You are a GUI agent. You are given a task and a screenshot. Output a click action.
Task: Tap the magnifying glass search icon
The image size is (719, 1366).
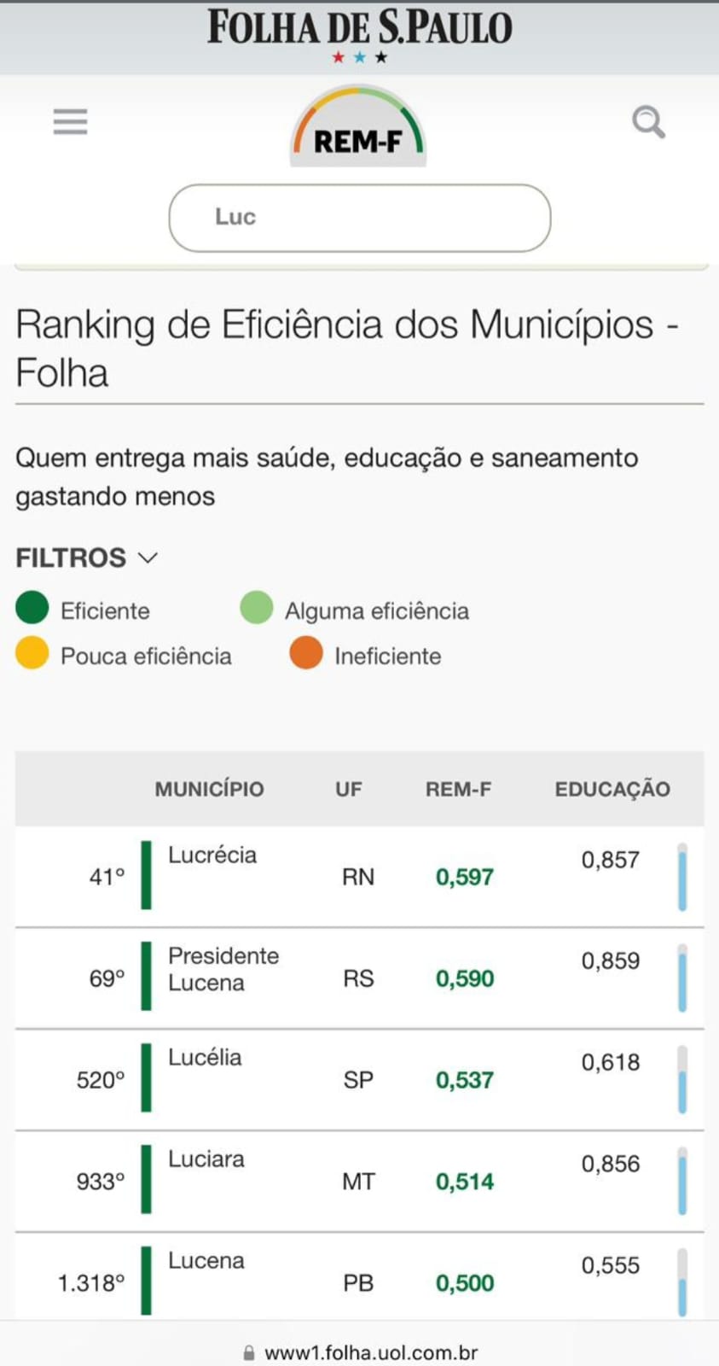(x=648, y=122)
